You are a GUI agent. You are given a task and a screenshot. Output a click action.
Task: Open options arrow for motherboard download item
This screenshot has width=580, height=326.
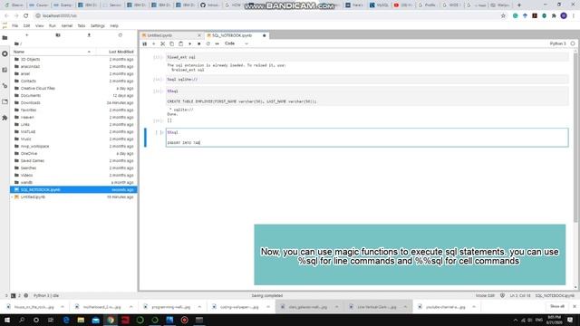pos(130,307)
